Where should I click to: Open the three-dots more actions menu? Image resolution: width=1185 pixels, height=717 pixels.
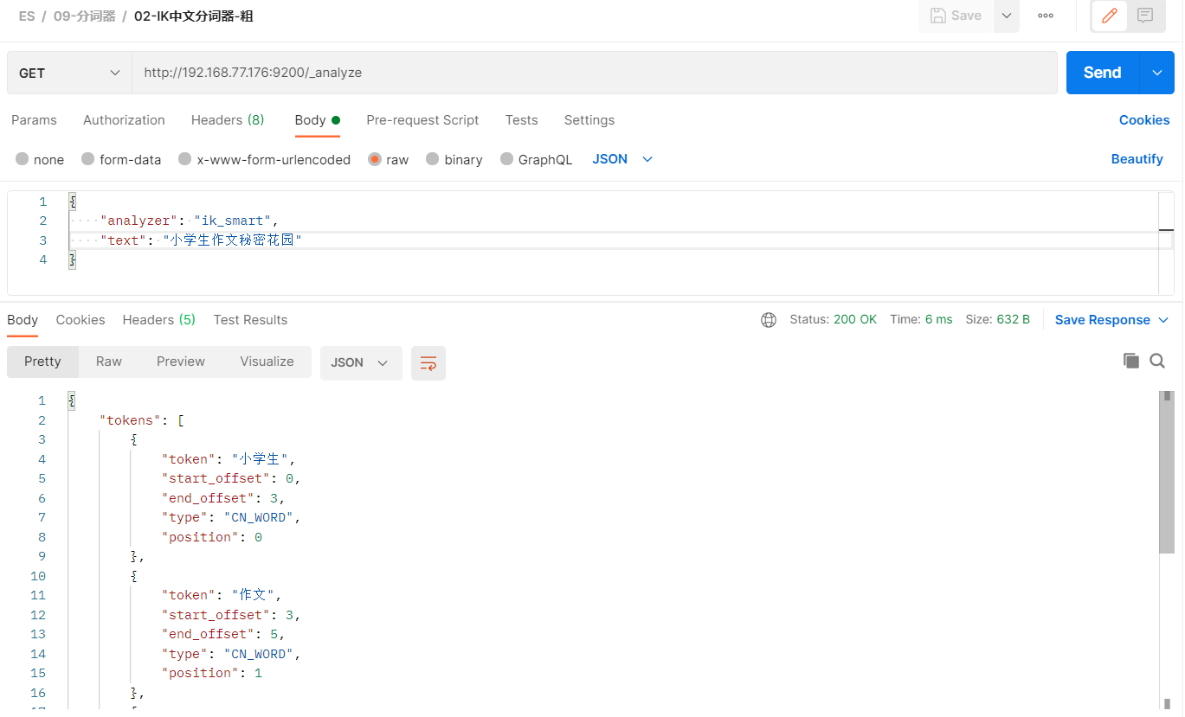coord(1046,16)
